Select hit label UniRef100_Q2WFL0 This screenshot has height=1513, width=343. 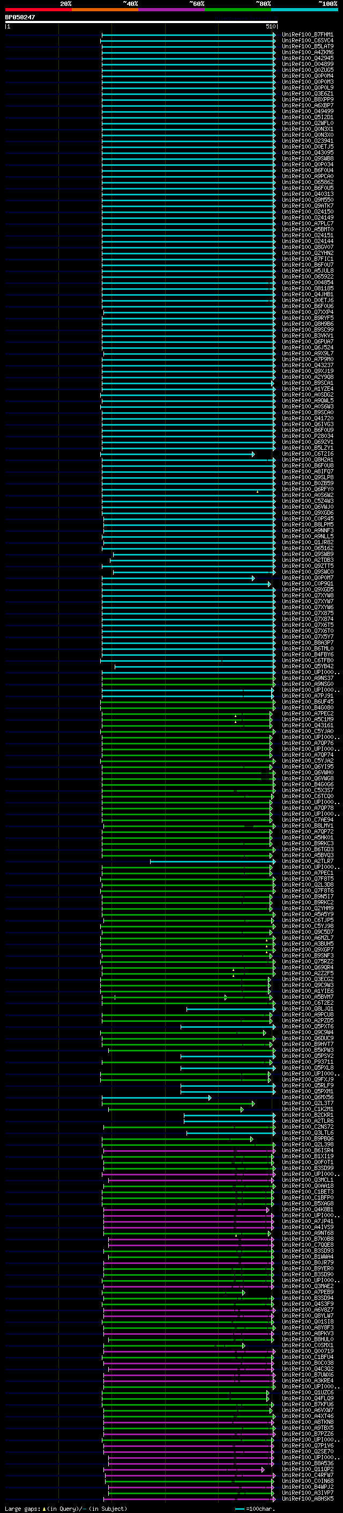click(307, 123)
